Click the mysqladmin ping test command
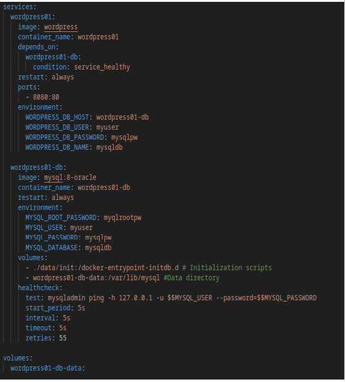Screen dimensions: 345x382 point(182,298)
